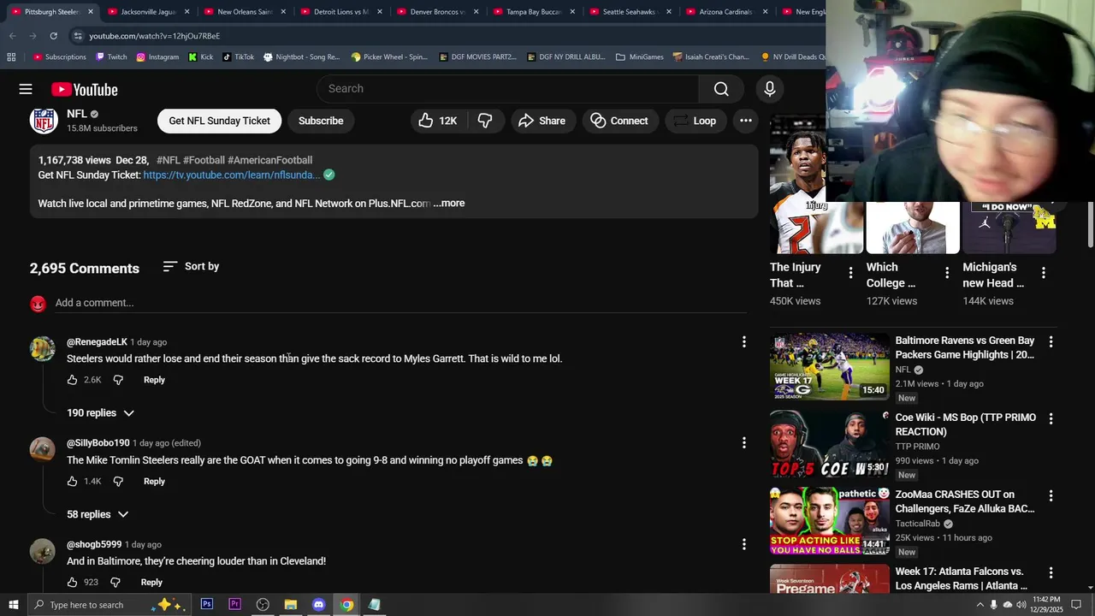Screen dimensions: 1095x616
Task: Reply to the @SillyBobo190 comment
Action: (154, 482)
